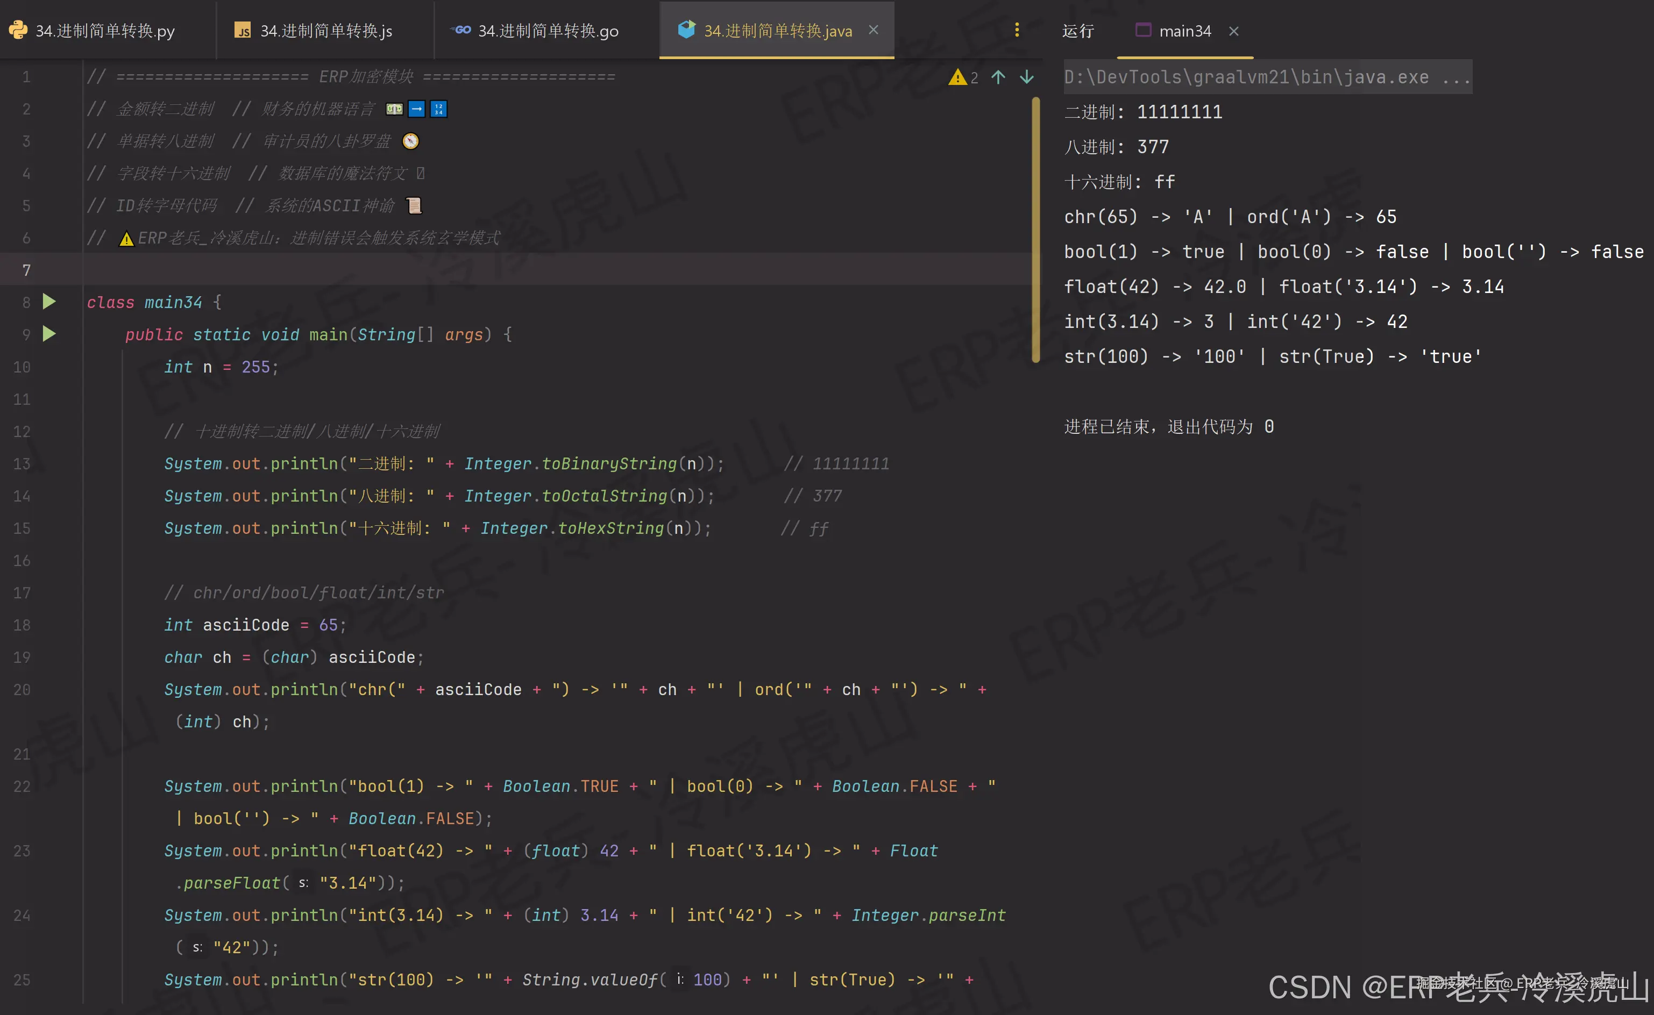Click the 运行 tool window label
1654x1015 pixels.
(1078, 31)
